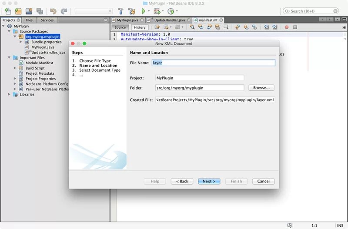Click the IDE Search field
This screenshot has height=229, width=348.
point(311,11)
